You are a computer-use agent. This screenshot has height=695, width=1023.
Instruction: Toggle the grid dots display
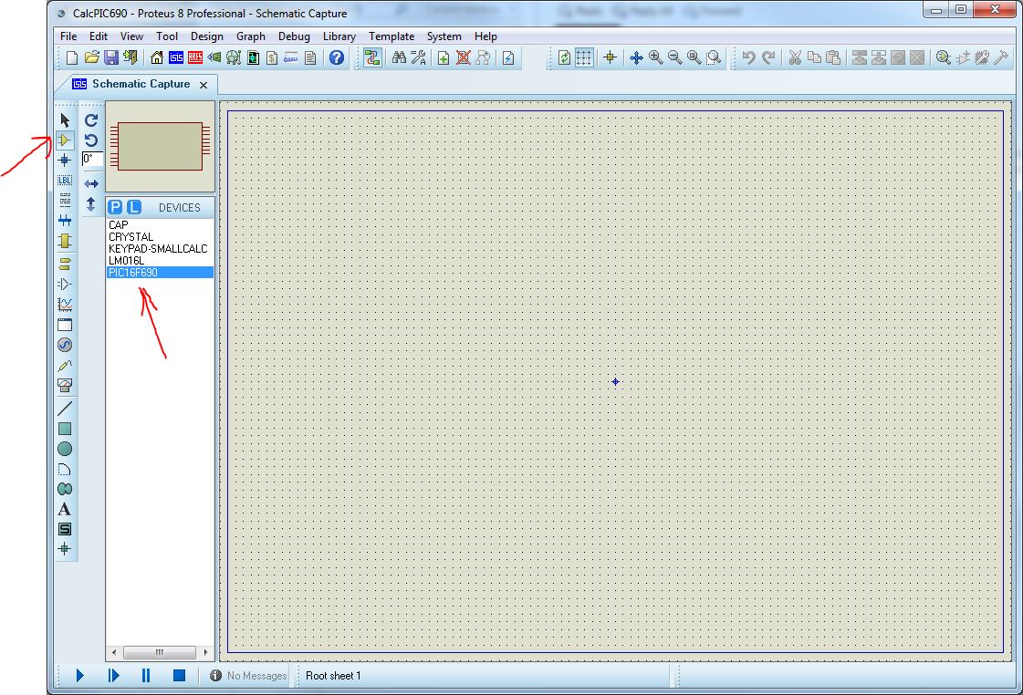click(583, 57)
